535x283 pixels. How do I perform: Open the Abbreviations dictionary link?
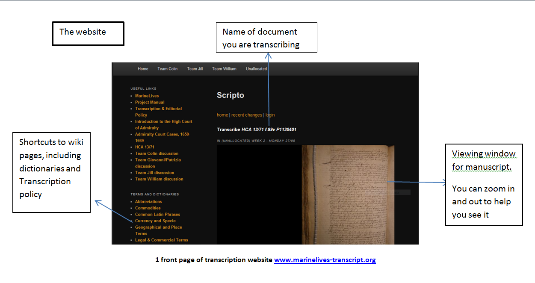point(148,202)
